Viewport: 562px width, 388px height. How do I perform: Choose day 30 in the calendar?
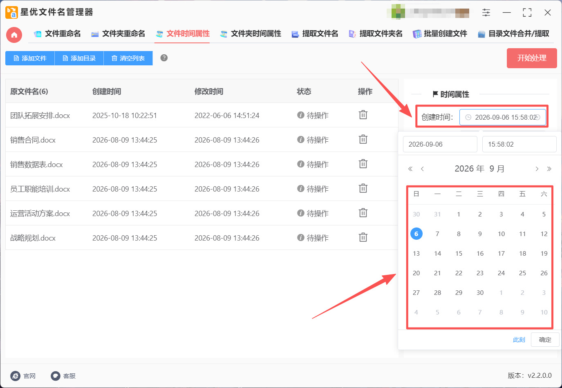[480, 292]
